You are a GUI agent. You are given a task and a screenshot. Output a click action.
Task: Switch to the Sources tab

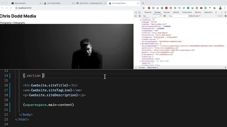pos(167,12)
